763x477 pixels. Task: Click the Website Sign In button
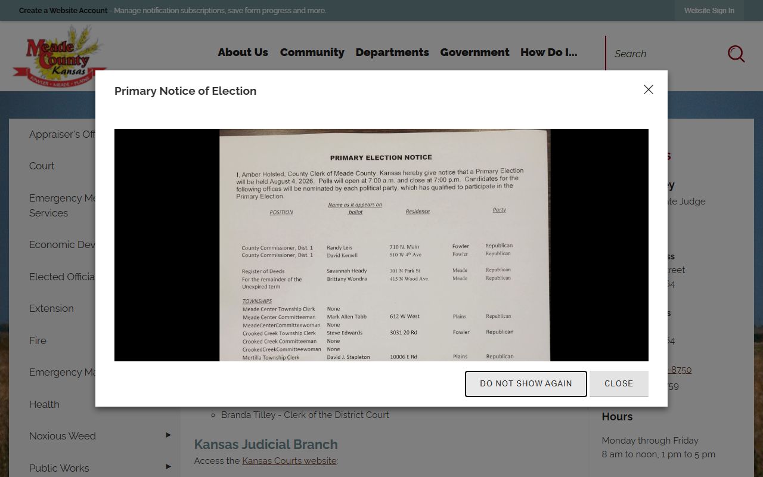(709, 11)
